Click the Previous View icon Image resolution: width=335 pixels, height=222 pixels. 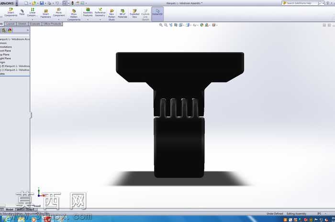pyautogui.click(x=171, y=25)
